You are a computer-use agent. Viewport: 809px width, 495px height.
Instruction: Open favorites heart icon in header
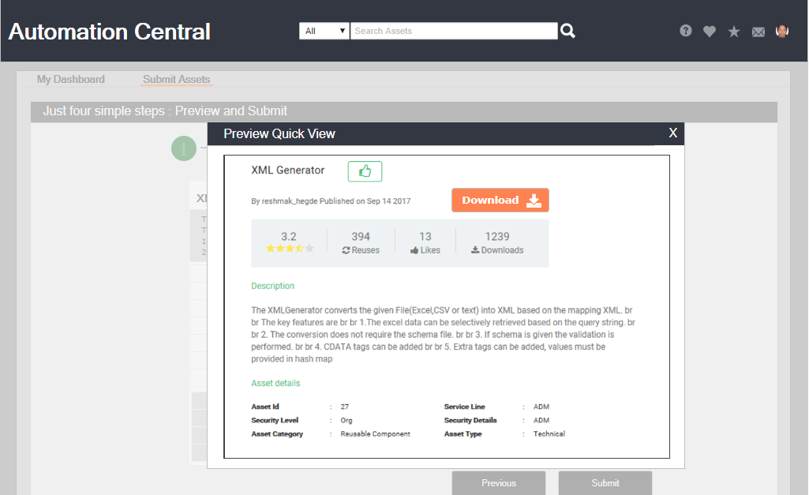pyautogui.click(x=710, y=32)
